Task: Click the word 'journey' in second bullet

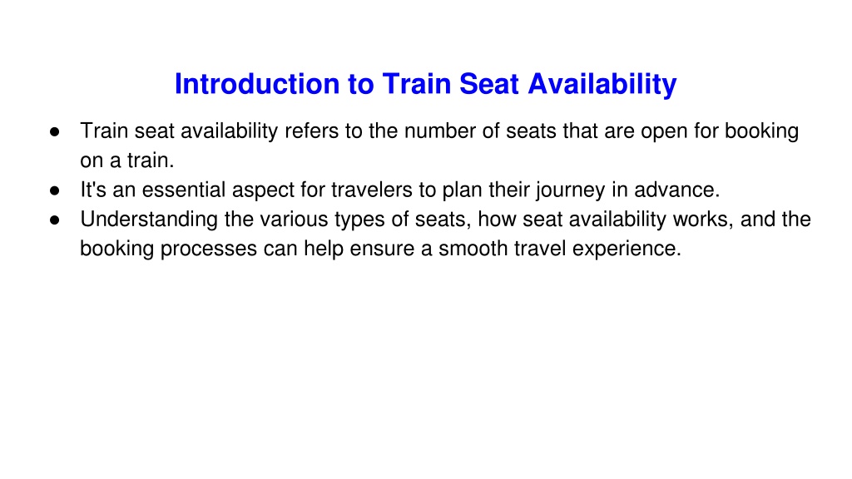Action: pyautogui.click(x=571, y=190)
